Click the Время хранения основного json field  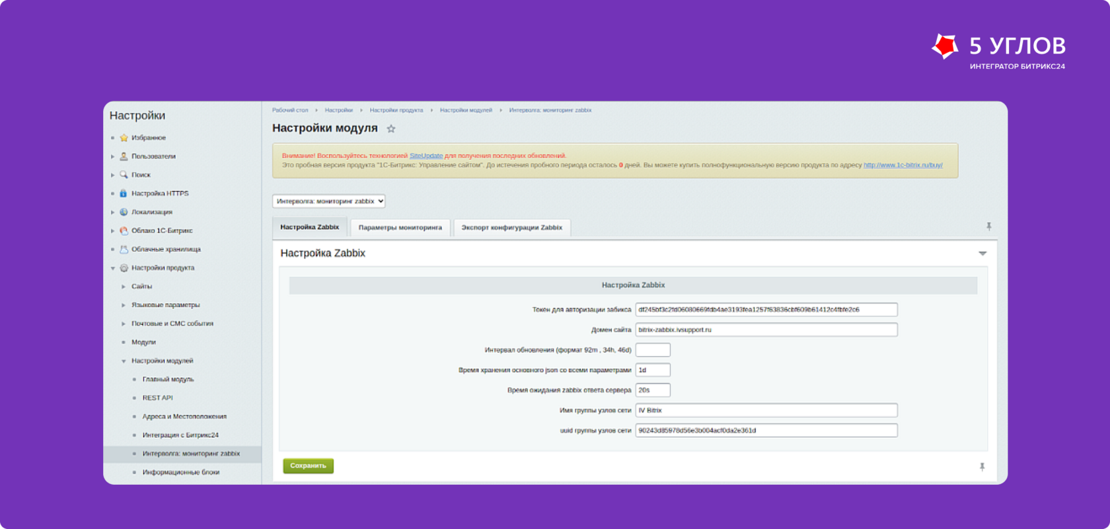(653, 370)
